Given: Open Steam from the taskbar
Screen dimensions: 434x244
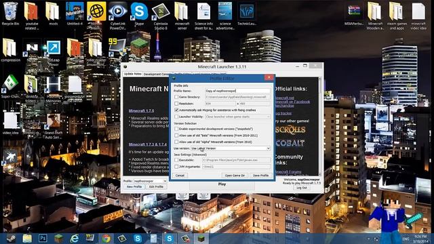Looking at the screenshot, I should tap(11, 239).
